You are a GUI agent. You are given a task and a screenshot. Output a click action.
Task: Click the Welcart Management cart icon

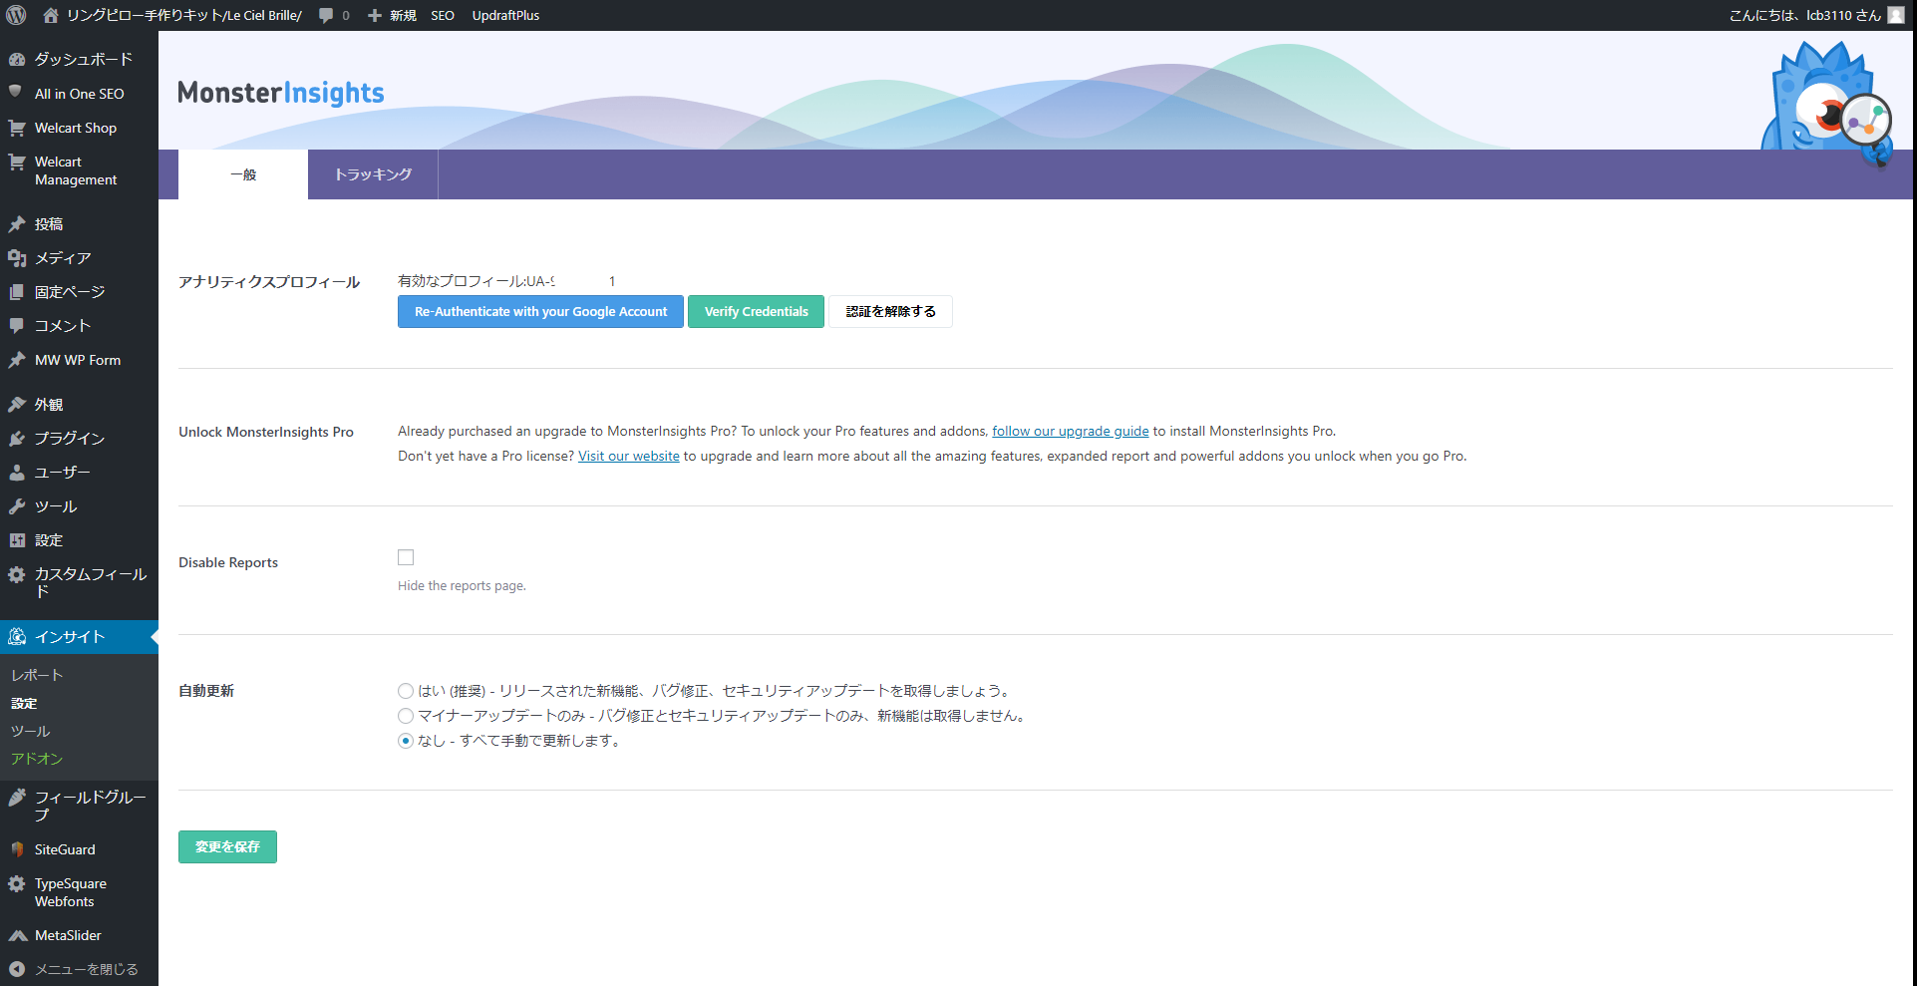(x=17, y=162)
